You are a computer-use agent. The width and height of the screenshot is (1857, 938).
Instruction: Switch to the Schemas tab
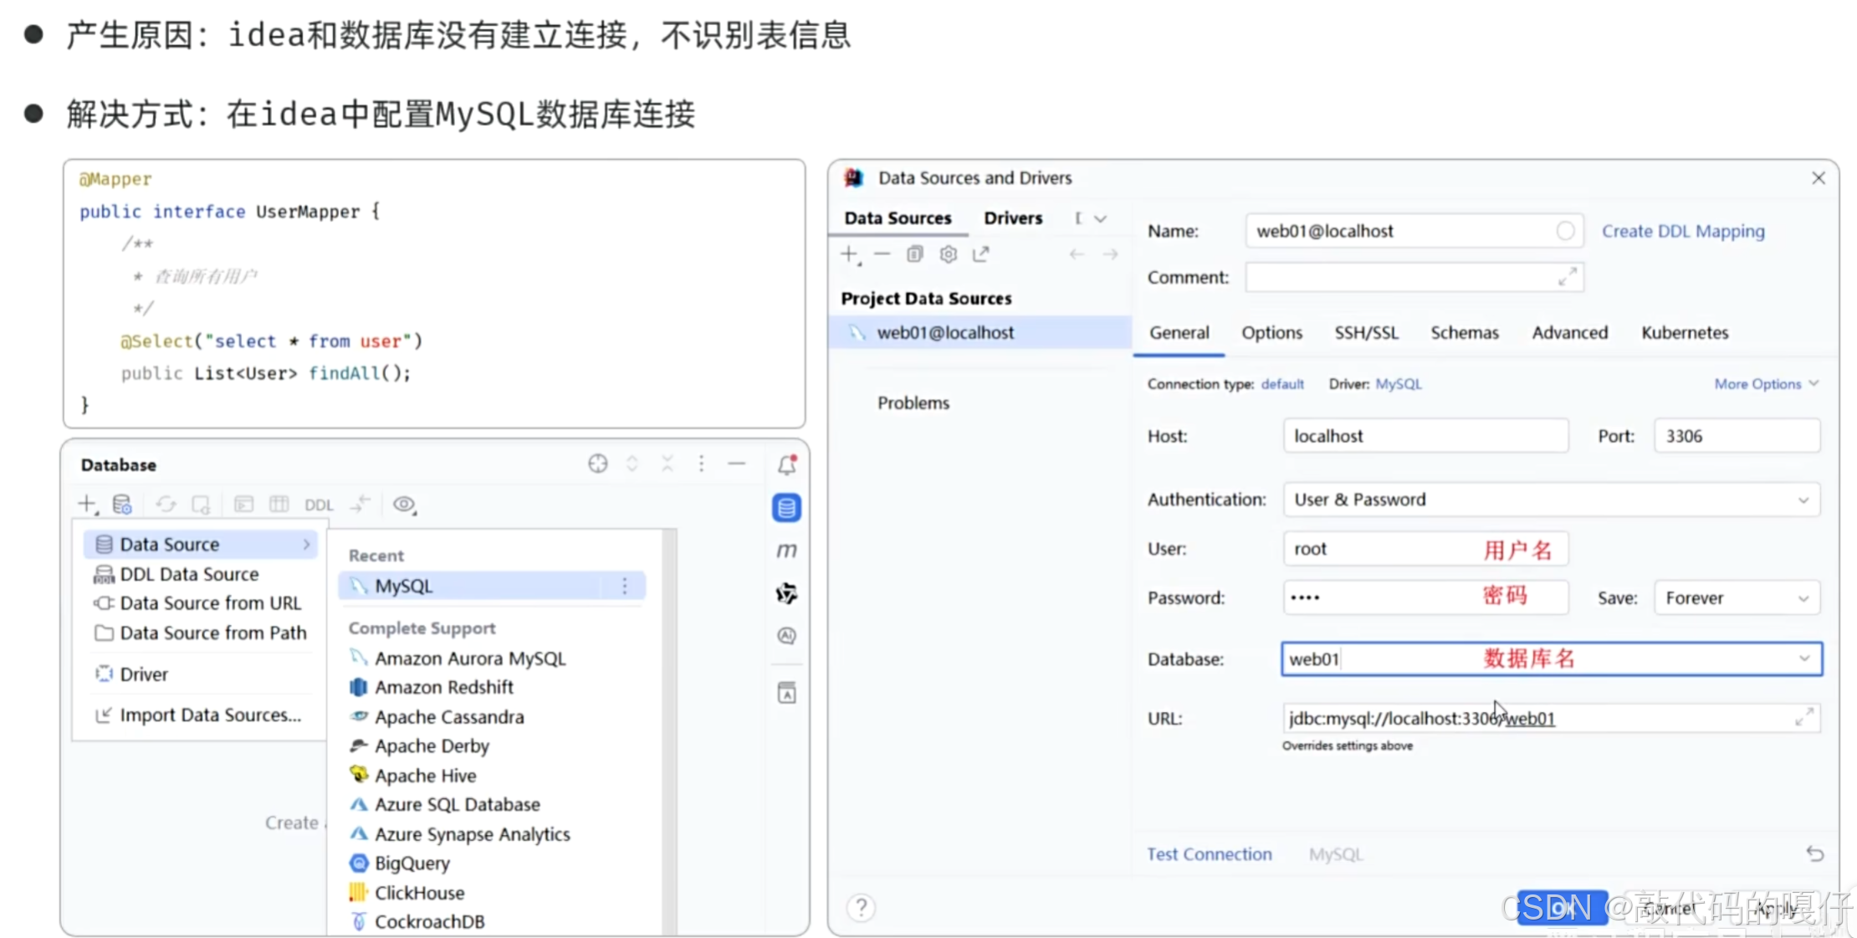tap(1464, 332)
